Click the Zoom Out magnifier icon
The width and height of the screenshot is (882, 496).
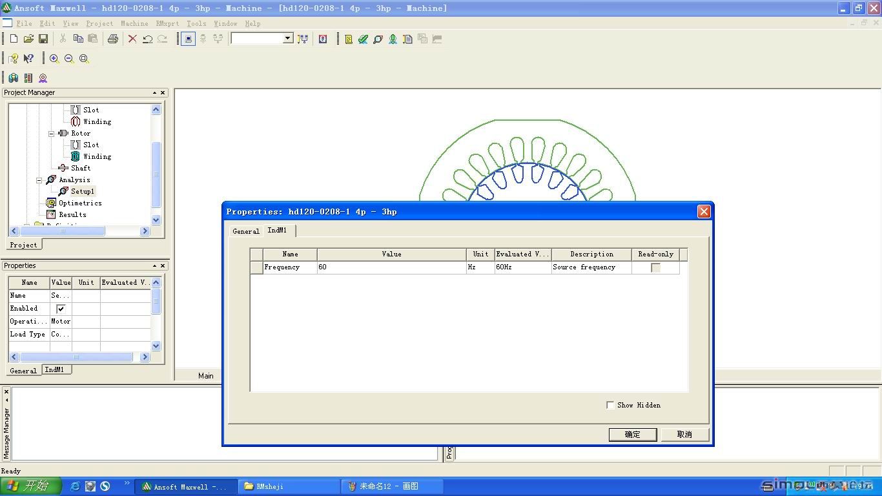pos(69,58)
